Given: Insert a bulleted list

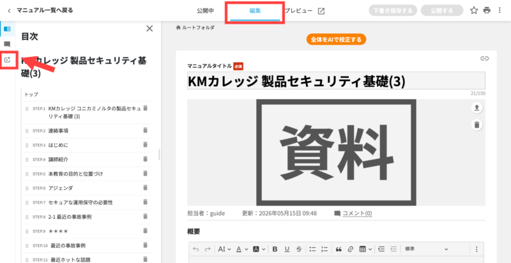Looking at the screenshot, I should tap(312, 250).
